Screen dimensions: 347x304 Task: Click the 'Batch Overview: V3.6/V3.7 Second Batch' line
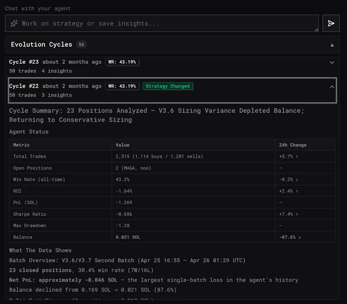(x=127, y=260)
